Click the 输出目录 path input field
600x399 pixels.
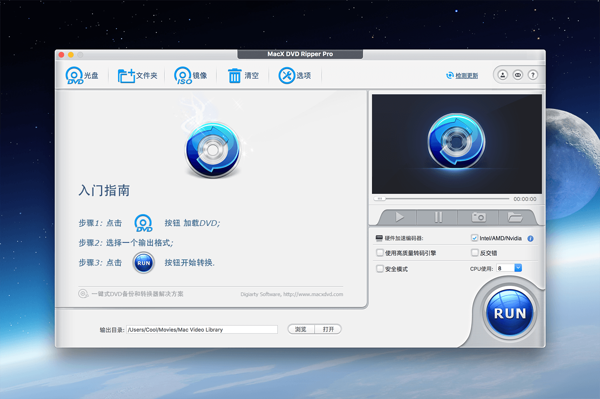[x=202, y=329]
